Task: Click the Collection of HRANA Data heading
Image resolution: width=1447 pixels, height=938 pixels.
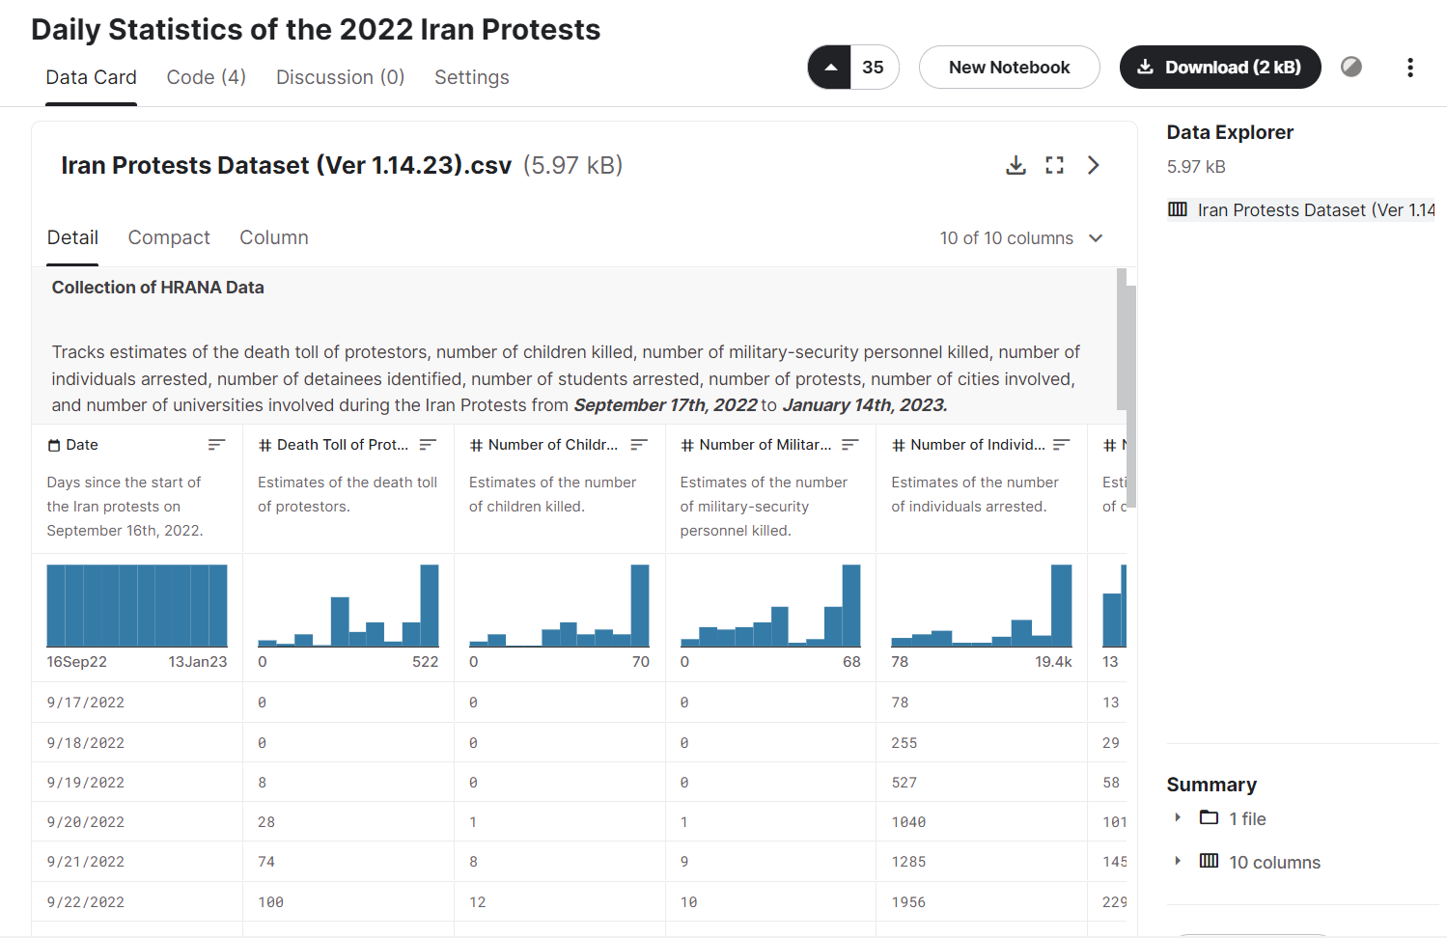Action: coord(158,288)
